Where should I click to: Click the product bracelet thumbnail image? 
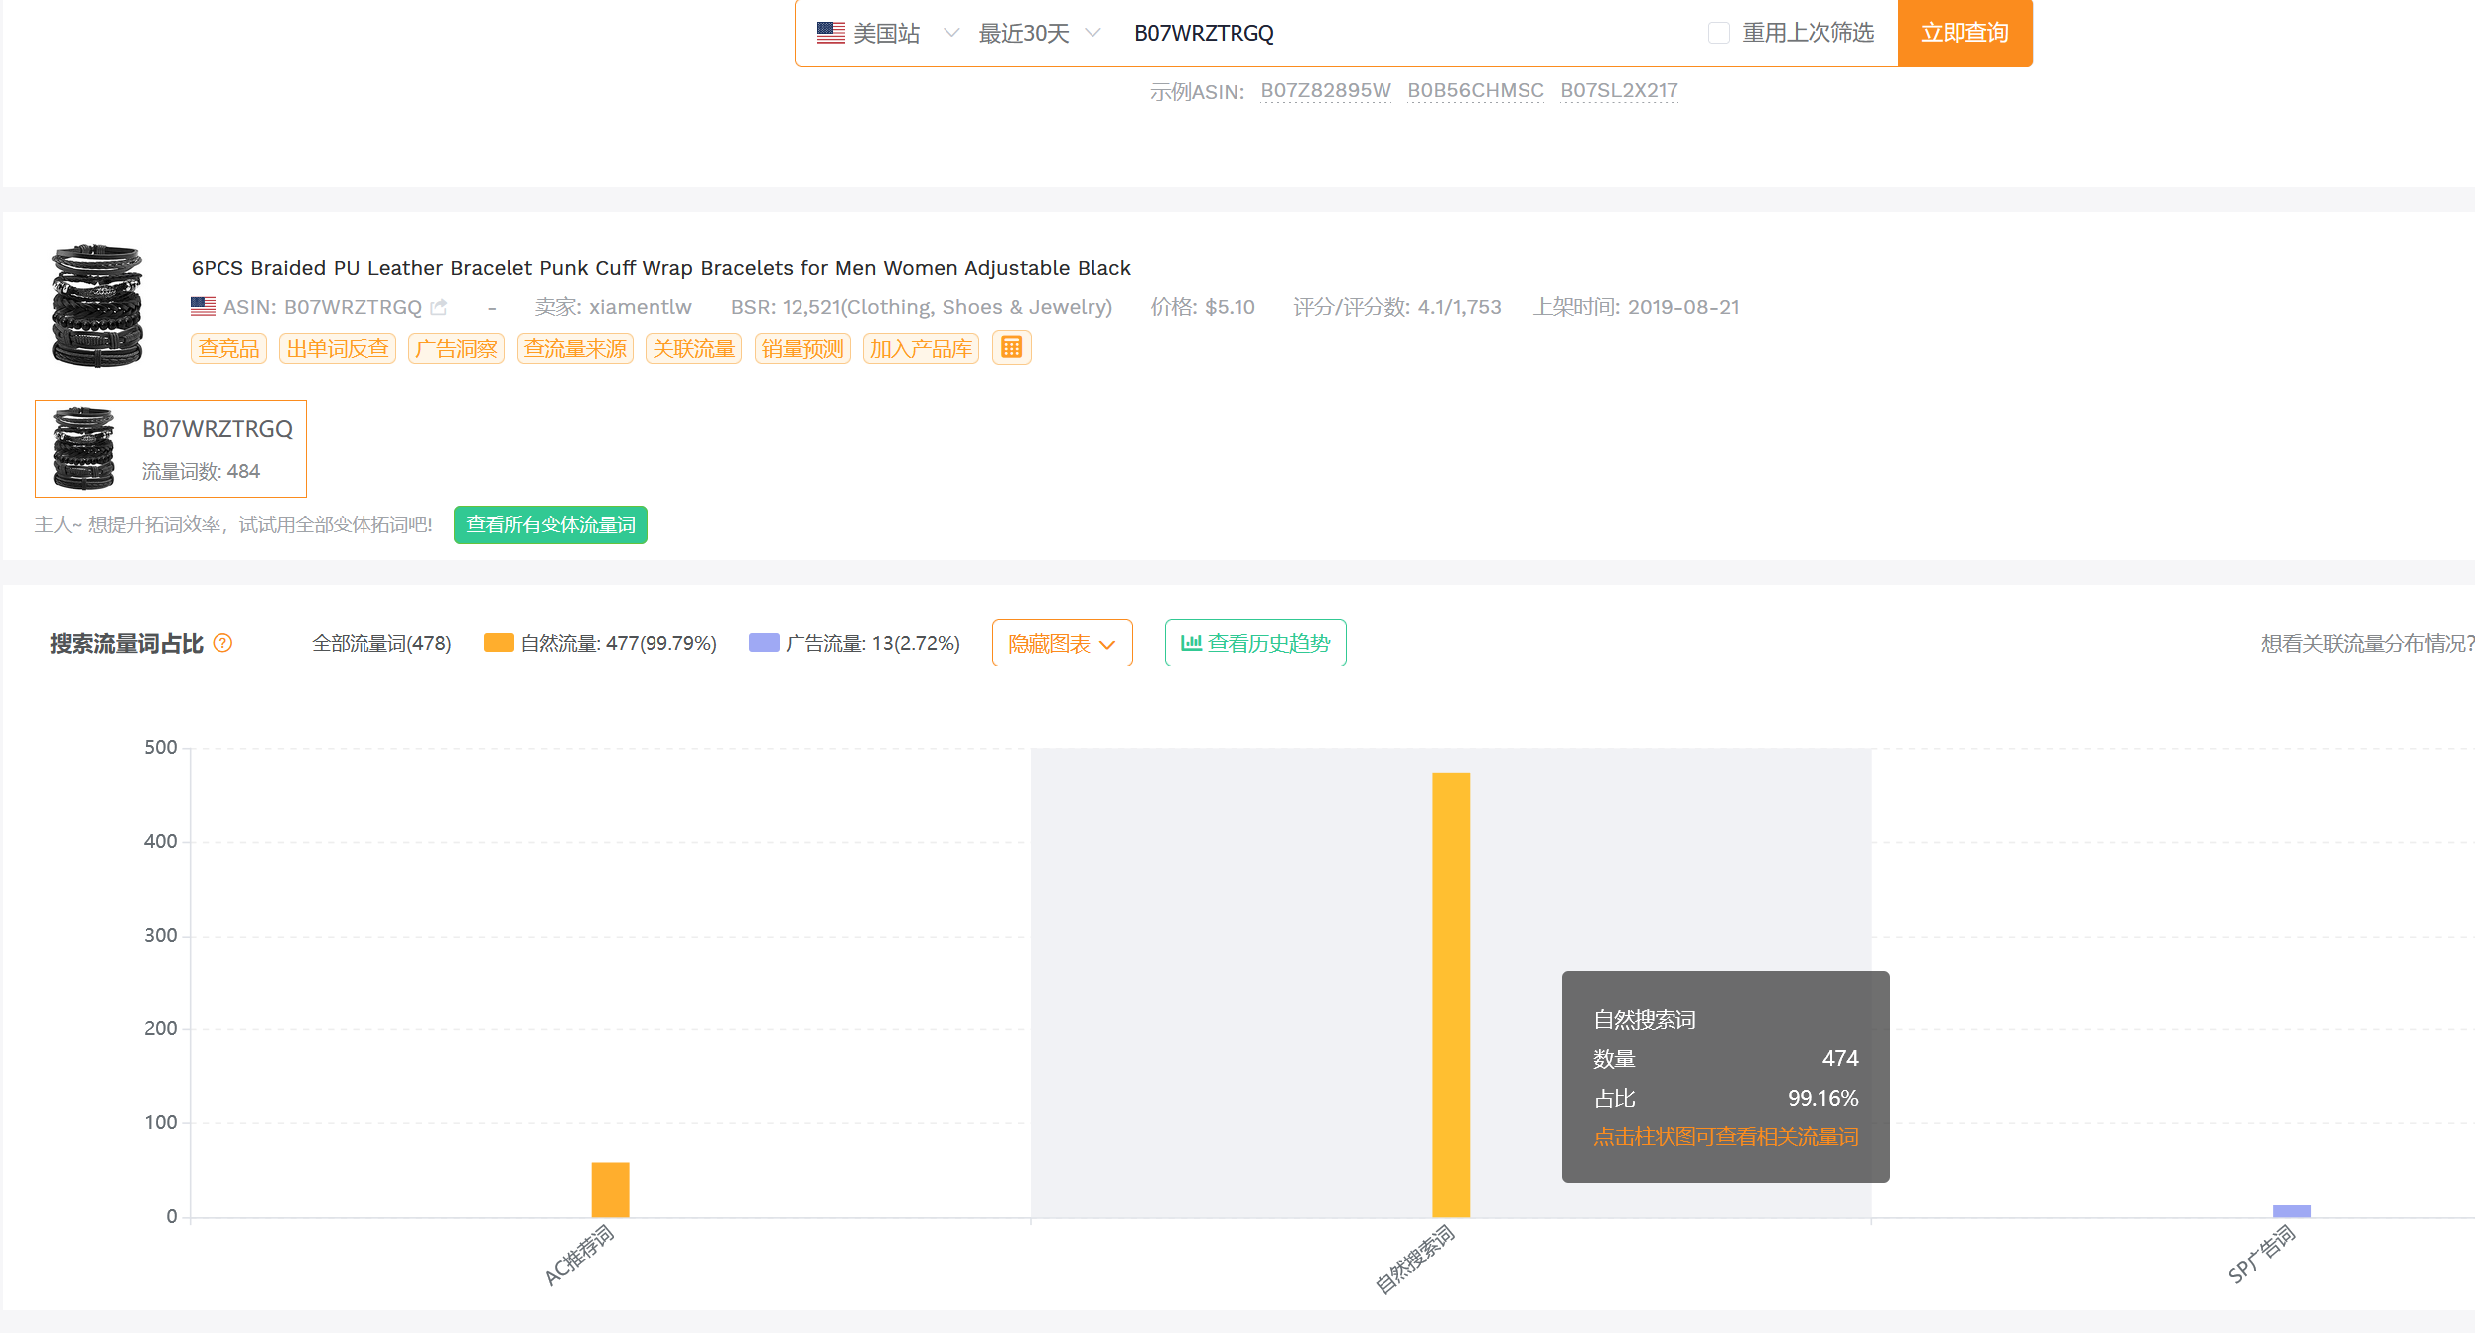(95, 306)
